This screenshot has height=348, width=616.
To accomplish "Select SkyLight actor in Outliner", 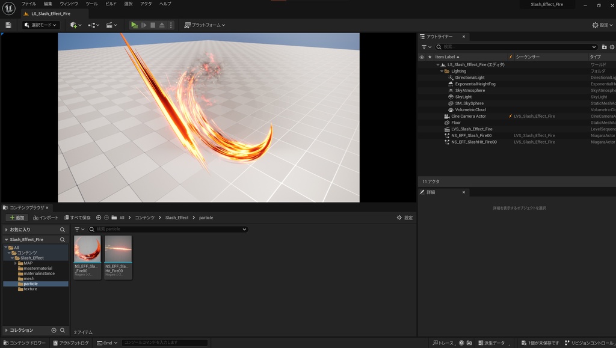I will 463,97.
